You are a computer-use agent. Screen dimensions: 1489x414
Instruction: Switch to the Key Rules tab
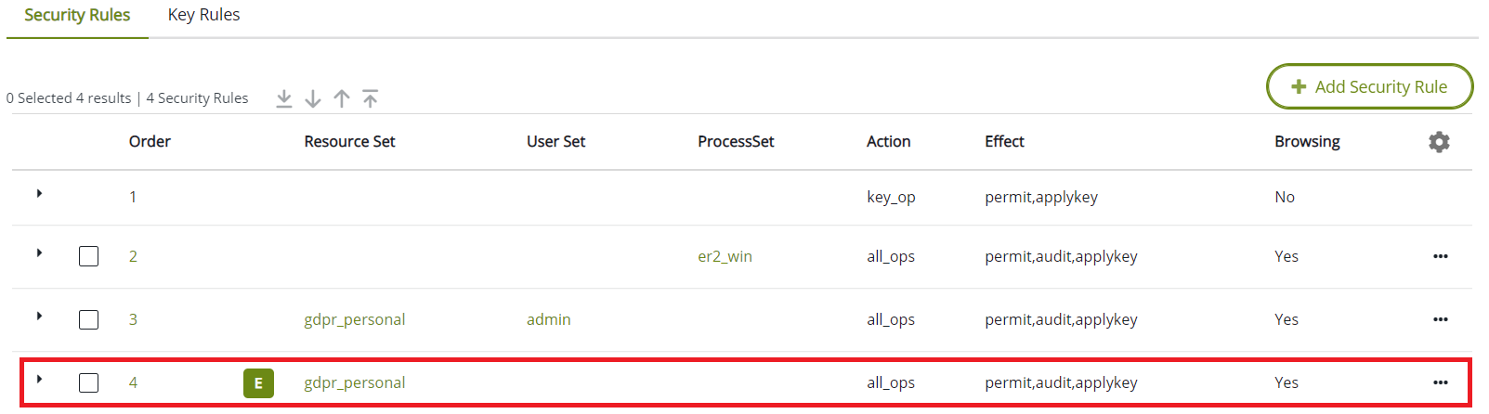tap(203, 15)
